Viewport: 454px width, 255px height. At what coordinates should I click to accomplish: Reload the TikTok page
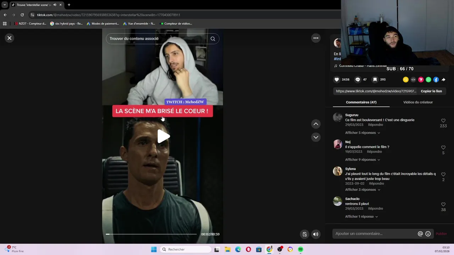coord(22,15)
